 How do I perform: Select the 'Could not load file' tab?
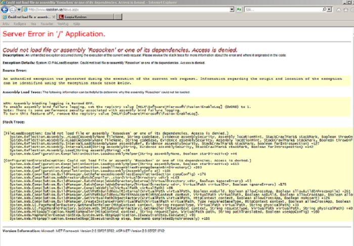click(29, 17)
